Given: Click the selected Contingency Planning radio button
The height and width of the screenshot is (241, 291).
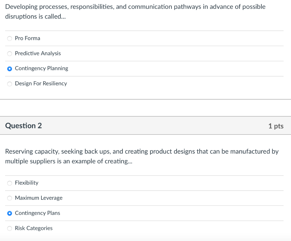Looking at the screenshot, I should (x=9, y=69).
